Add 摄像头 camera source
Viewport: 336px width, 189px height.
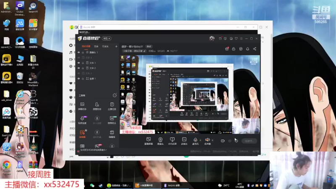click(x=160, y=141)
